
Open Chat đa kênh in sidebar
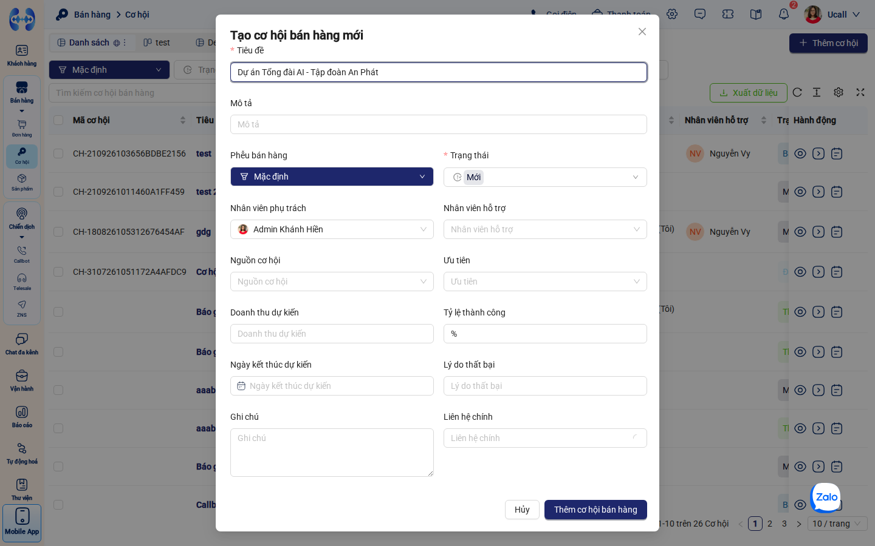tap(22, 344)
